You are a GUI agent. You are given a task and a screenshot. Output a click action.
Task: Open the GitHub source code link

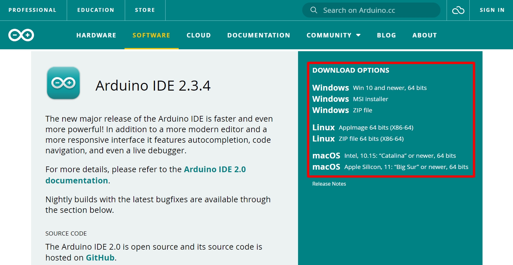100,258
